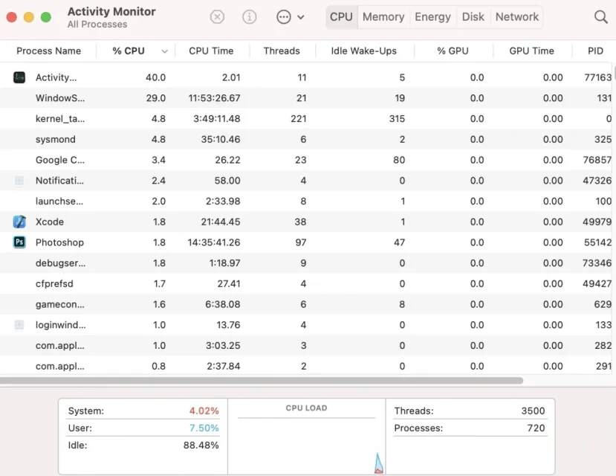Screen dimensions: 616x476
Task: Click the stop process X icon
Action: [x=217, y=17]
